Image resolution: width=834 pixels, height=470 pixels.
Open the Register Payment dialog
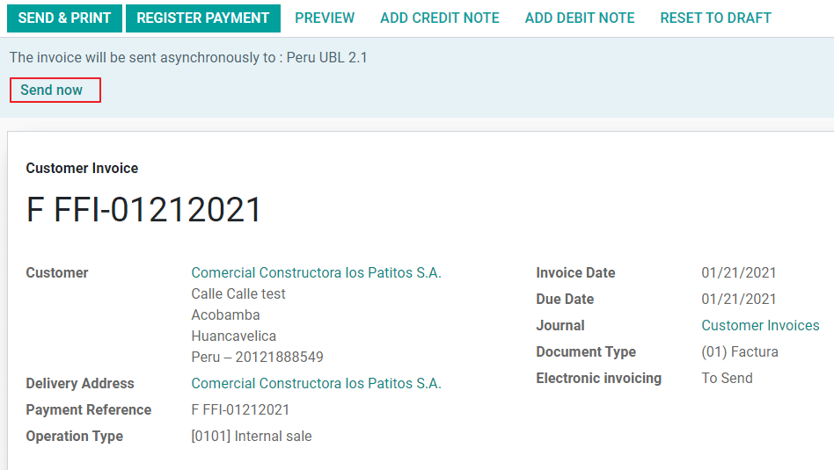pyautogui.click(x=202, y=18)
